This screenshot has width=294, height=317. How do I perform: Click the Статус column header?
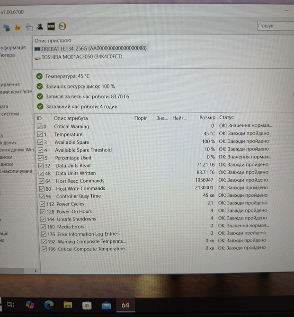tap(226, 118)
